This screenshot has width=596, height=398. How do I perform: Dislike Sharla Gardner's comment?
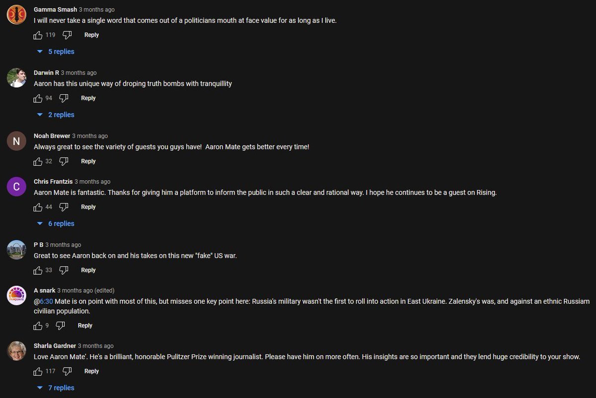tap(67, 371)
